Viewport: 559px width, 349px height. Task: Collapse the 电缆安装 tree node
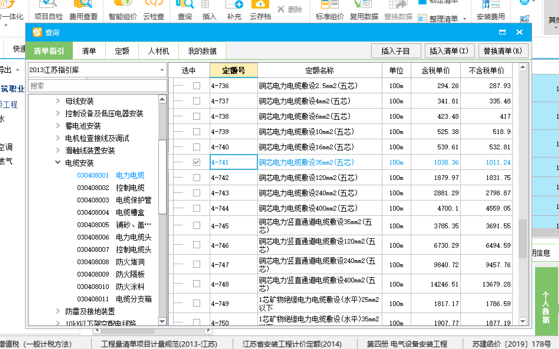(58, 163)
